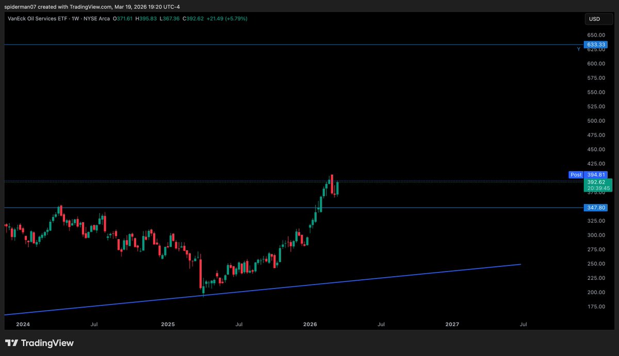Click the 250.00 price axis label

click(x=595, y=264)
